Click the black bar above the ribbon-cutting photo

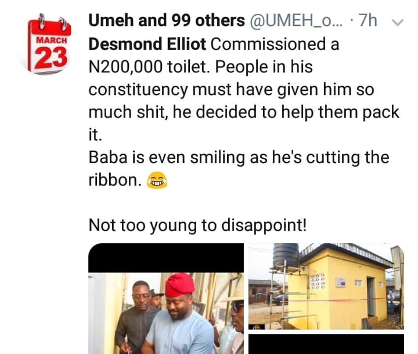166,258
